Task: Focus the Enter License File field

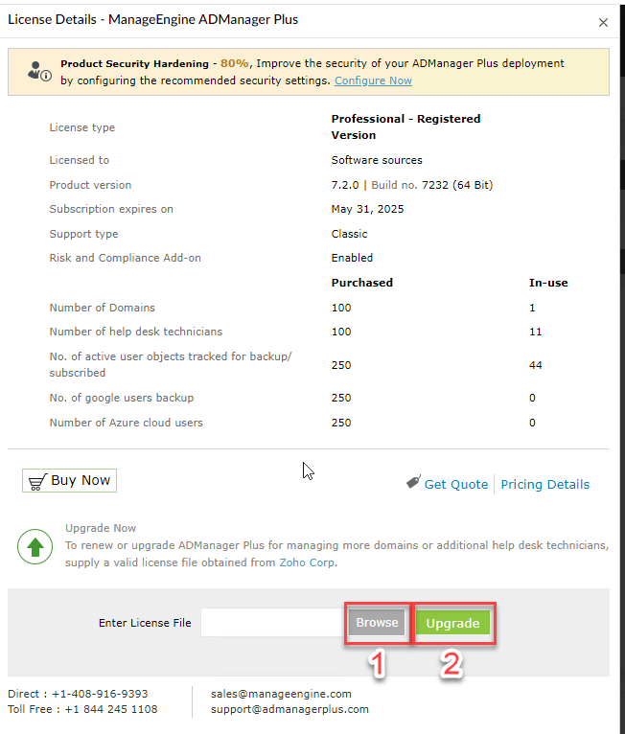Action: [x=273, y=623]
